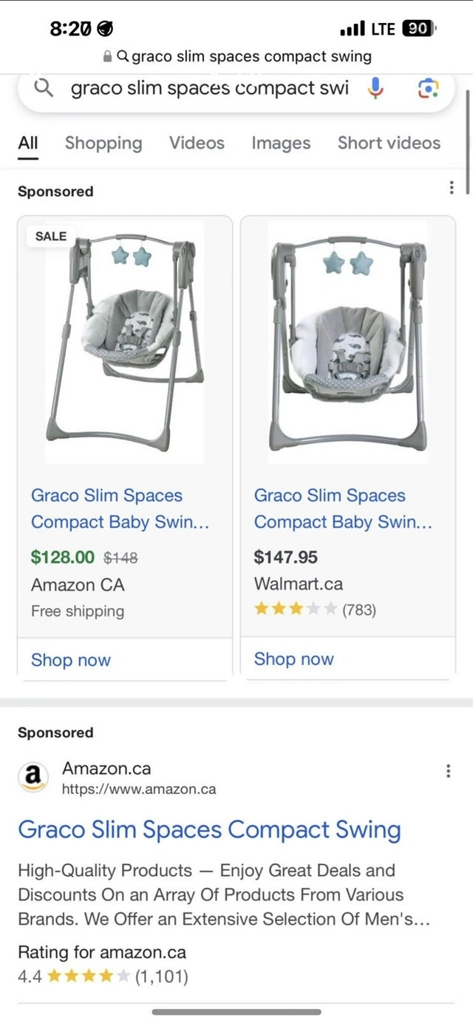
Task: Switch to the Shopping tab
Action: pos(103,143)
